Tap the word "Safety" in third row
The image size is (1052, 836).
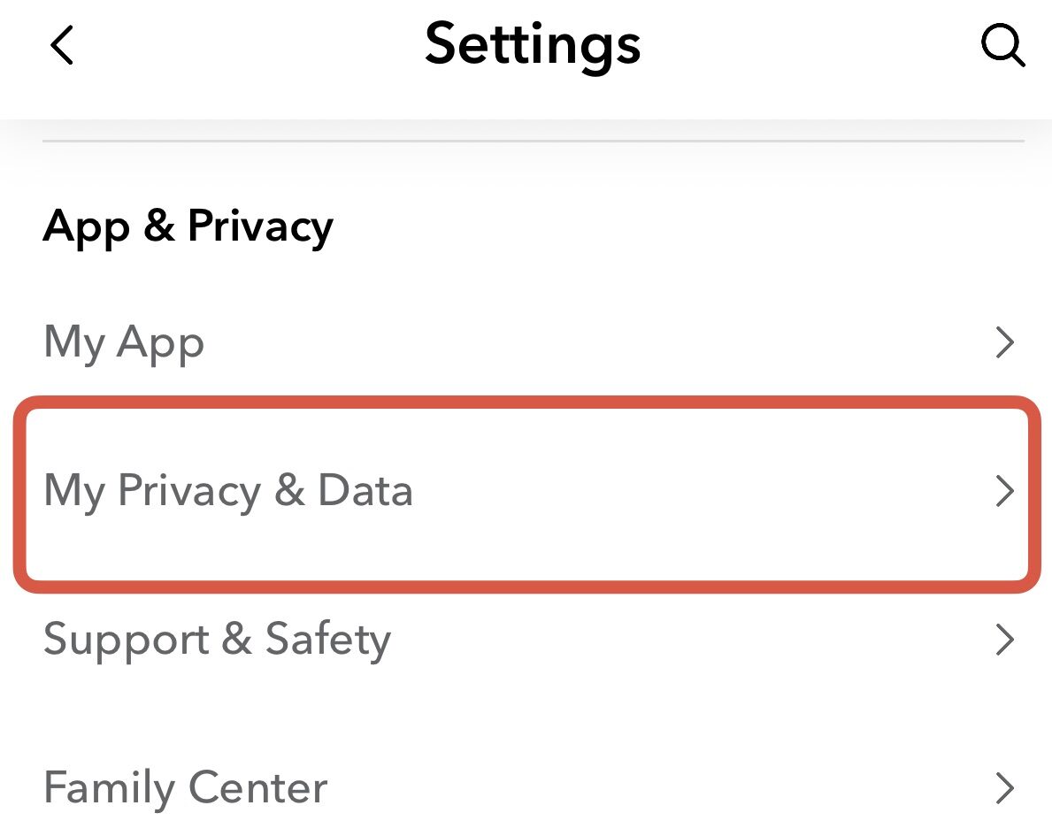328,640
